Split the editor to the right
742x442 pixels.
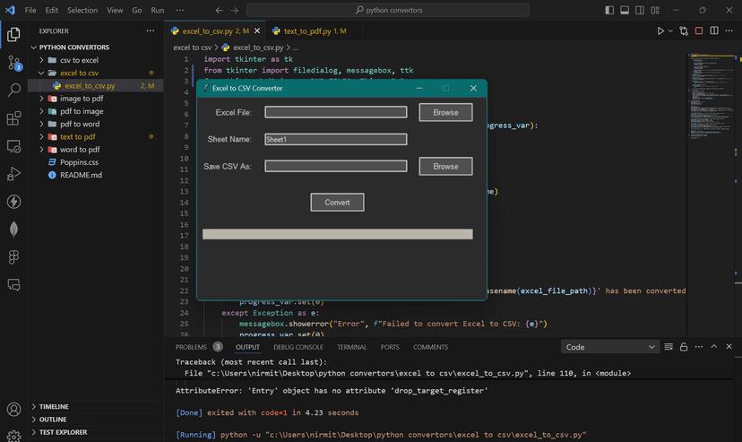pos(714,30)
